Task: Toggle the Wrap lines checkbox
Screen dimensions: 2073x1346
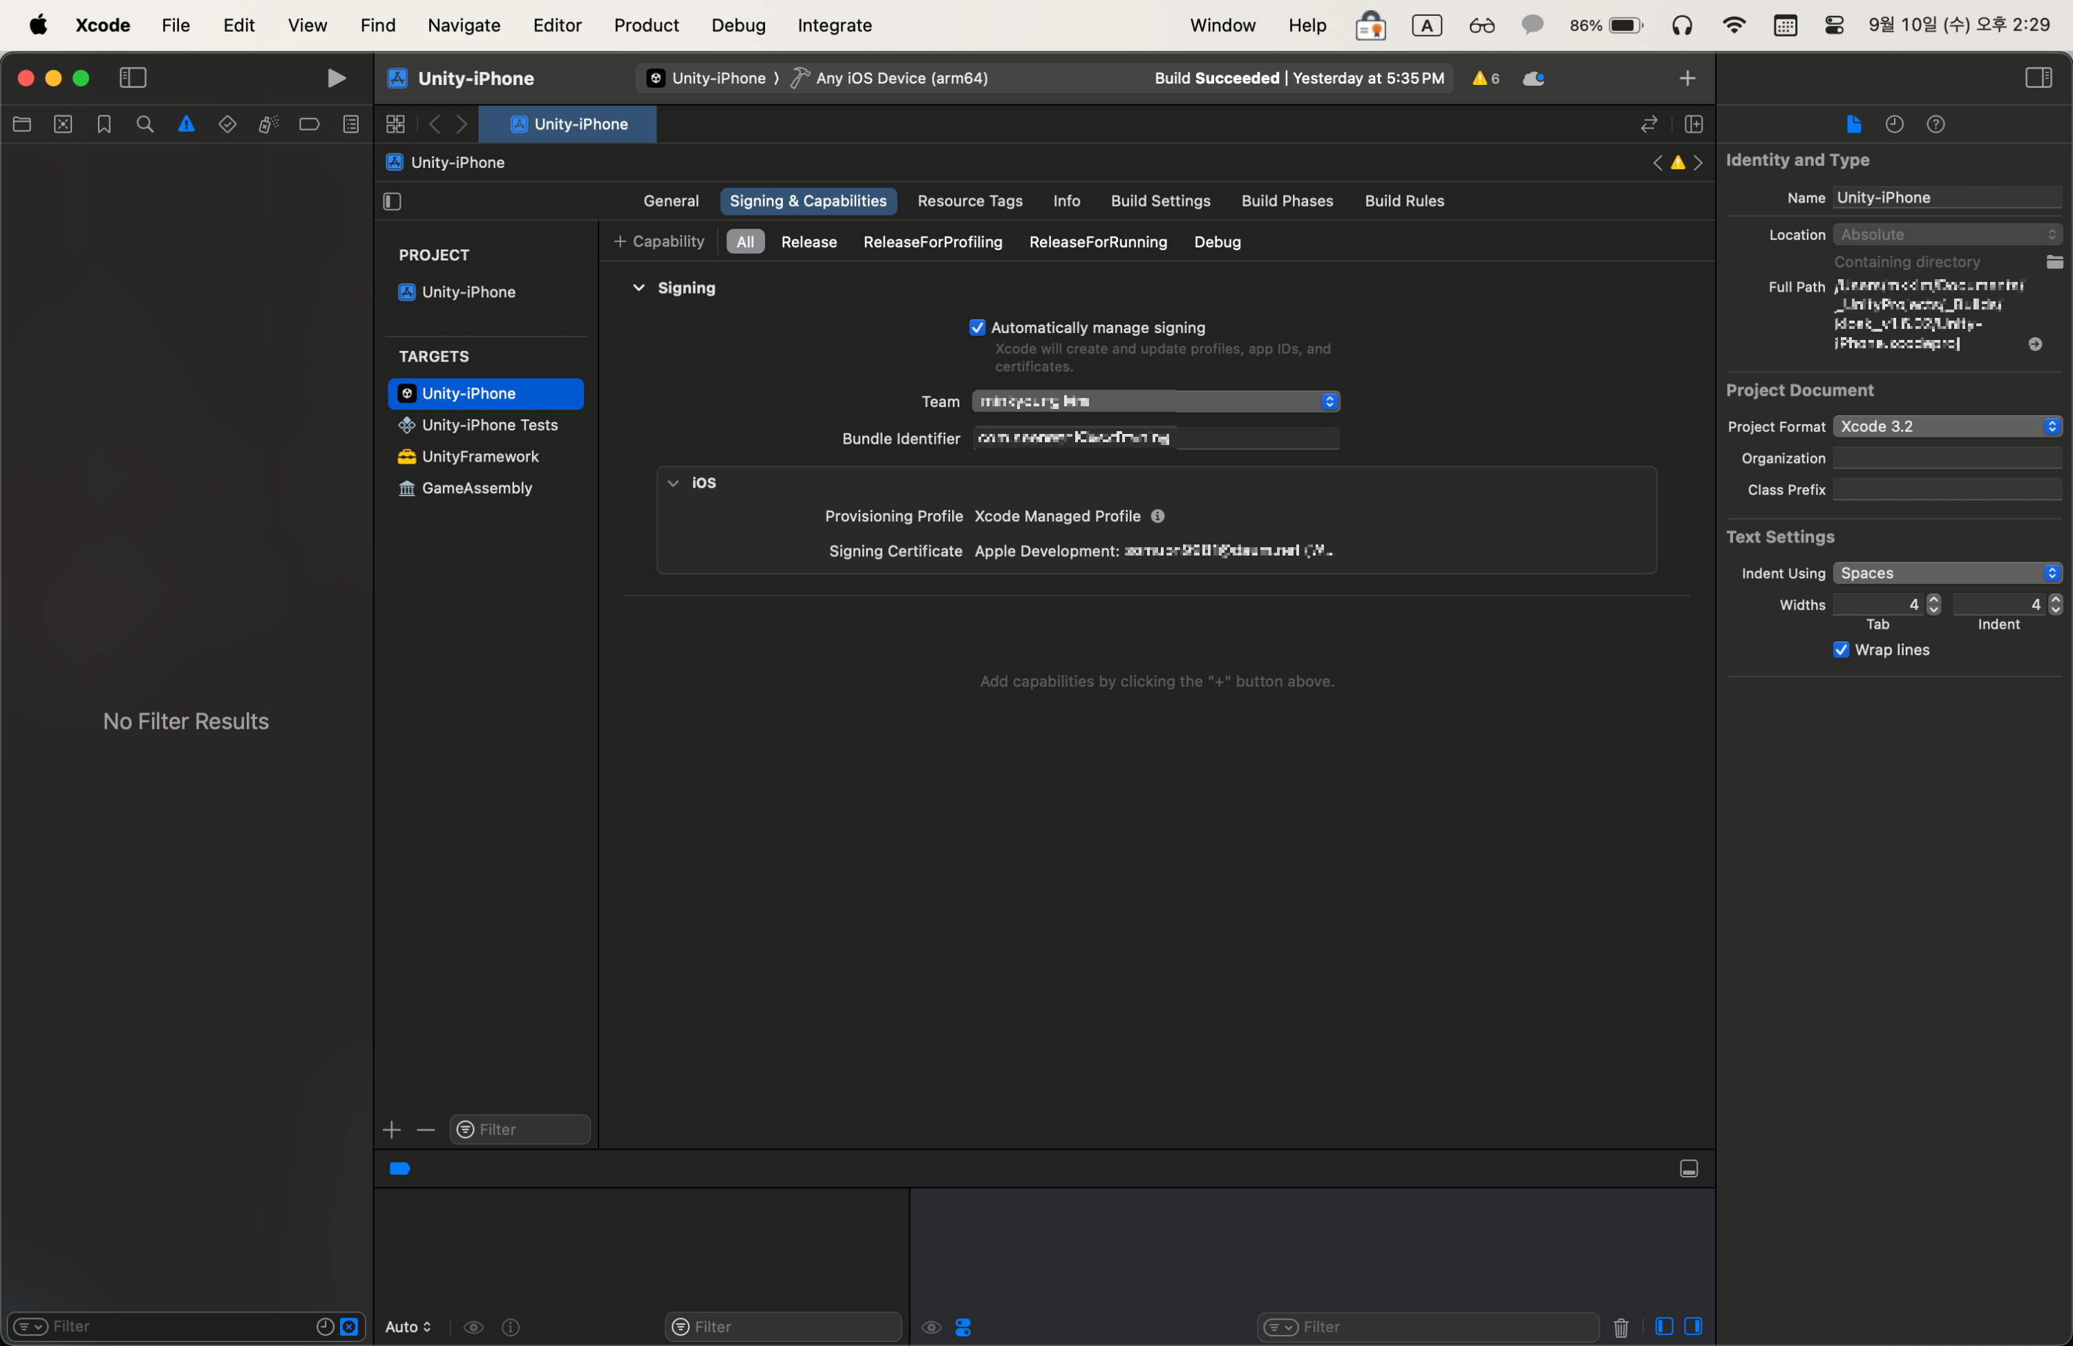Action: pyautogui.click(x=1840, y=650)
